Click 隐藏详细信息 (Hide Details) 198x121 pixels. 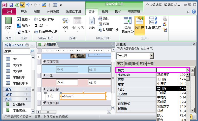click(46, 32)
